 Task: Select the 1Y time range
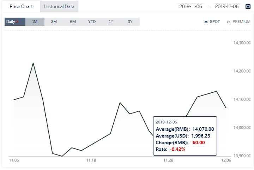(x=111, y=22)
